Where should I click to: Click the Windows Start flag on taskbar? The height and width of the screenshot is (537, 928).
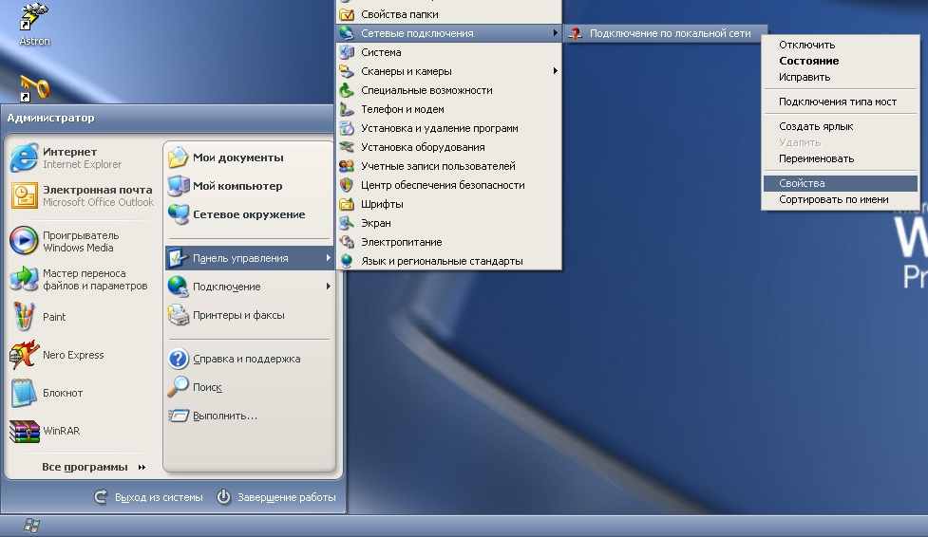(x=31, y=526)
